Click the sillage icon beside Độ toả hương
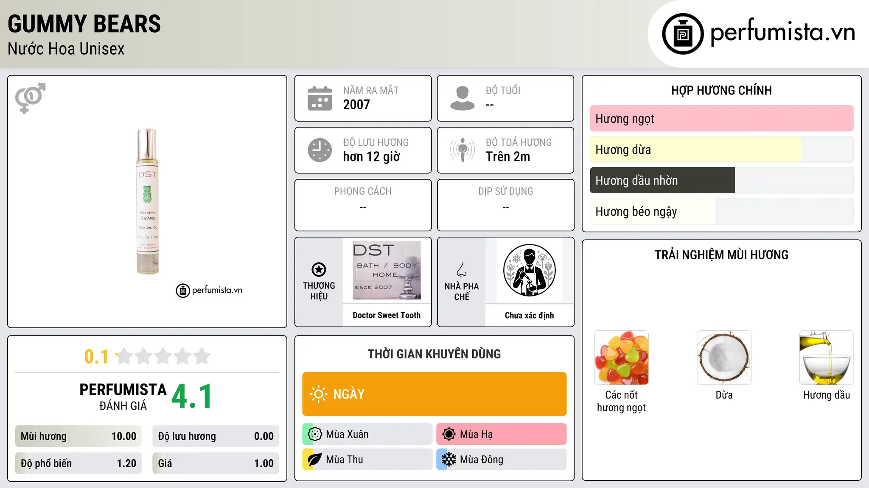Image resolution: width=869 pixels, height=488 pixels. pyautogui.click(x=462, y=150)
